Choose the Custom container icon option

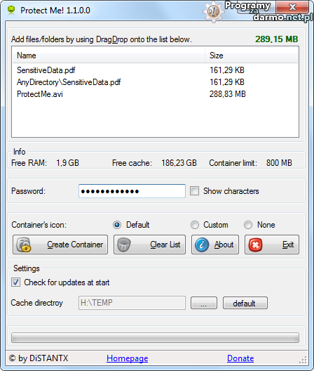pos(195,225)
